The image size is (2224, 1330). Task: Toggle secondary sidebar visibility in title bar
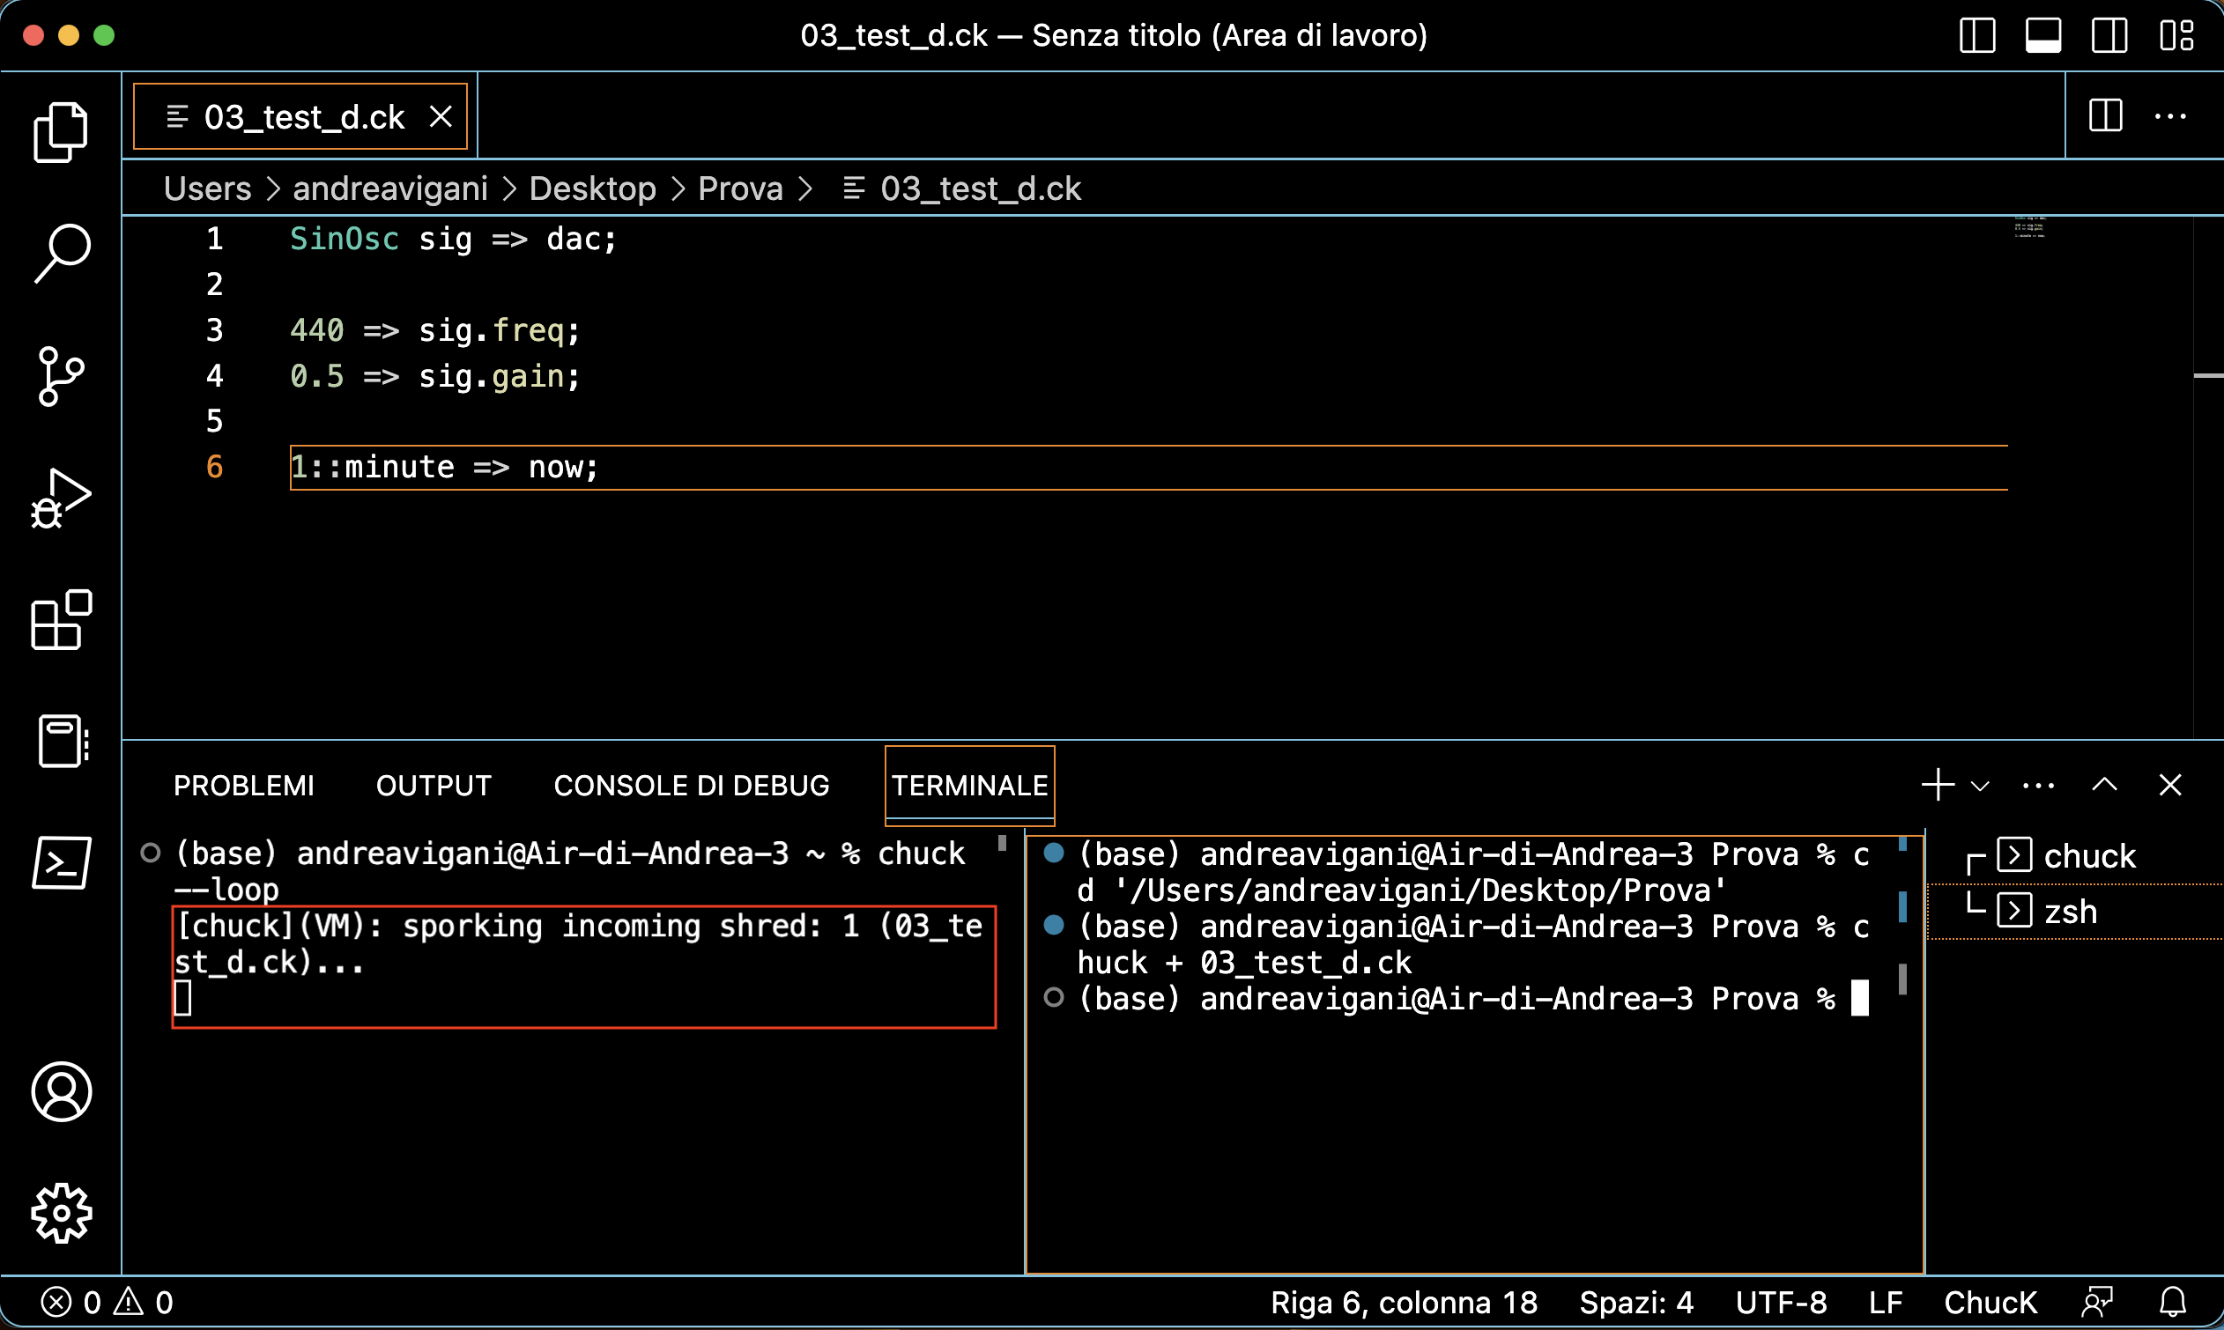pos(2109,36)
